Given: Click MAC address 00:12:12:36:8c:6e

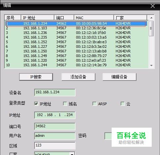Looking at the screenshot, I should (91, 28).
